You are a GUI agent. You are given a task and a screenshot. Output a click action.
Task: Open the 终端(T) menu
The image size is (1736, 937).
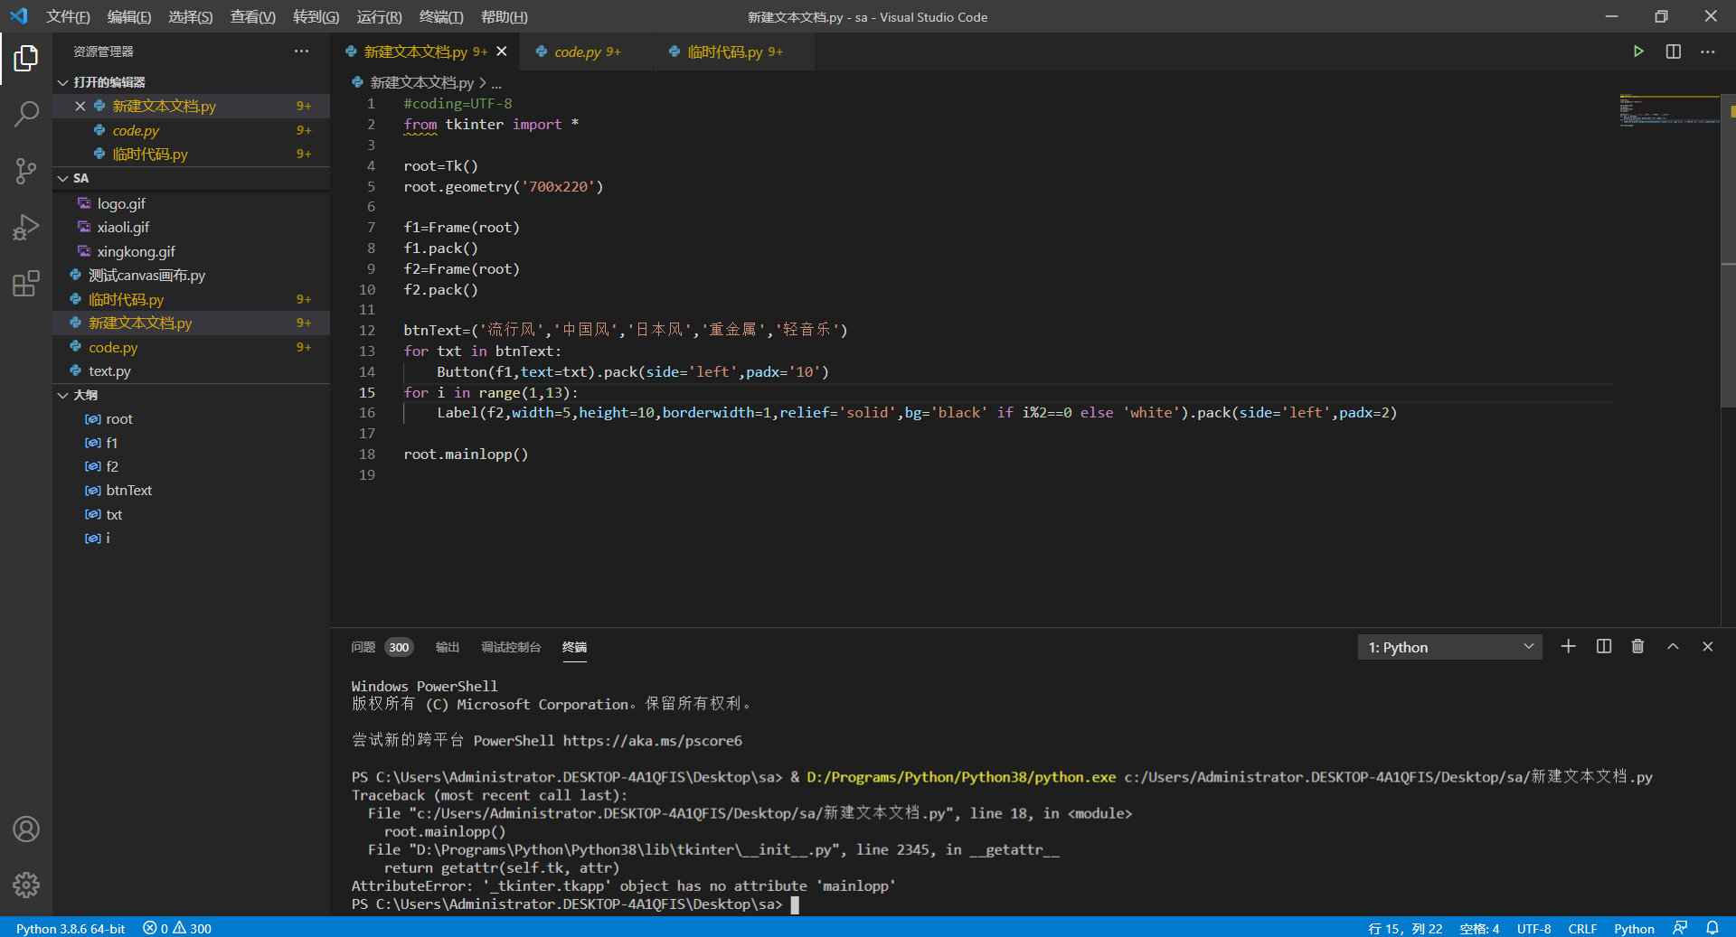[x=441, y=17]
